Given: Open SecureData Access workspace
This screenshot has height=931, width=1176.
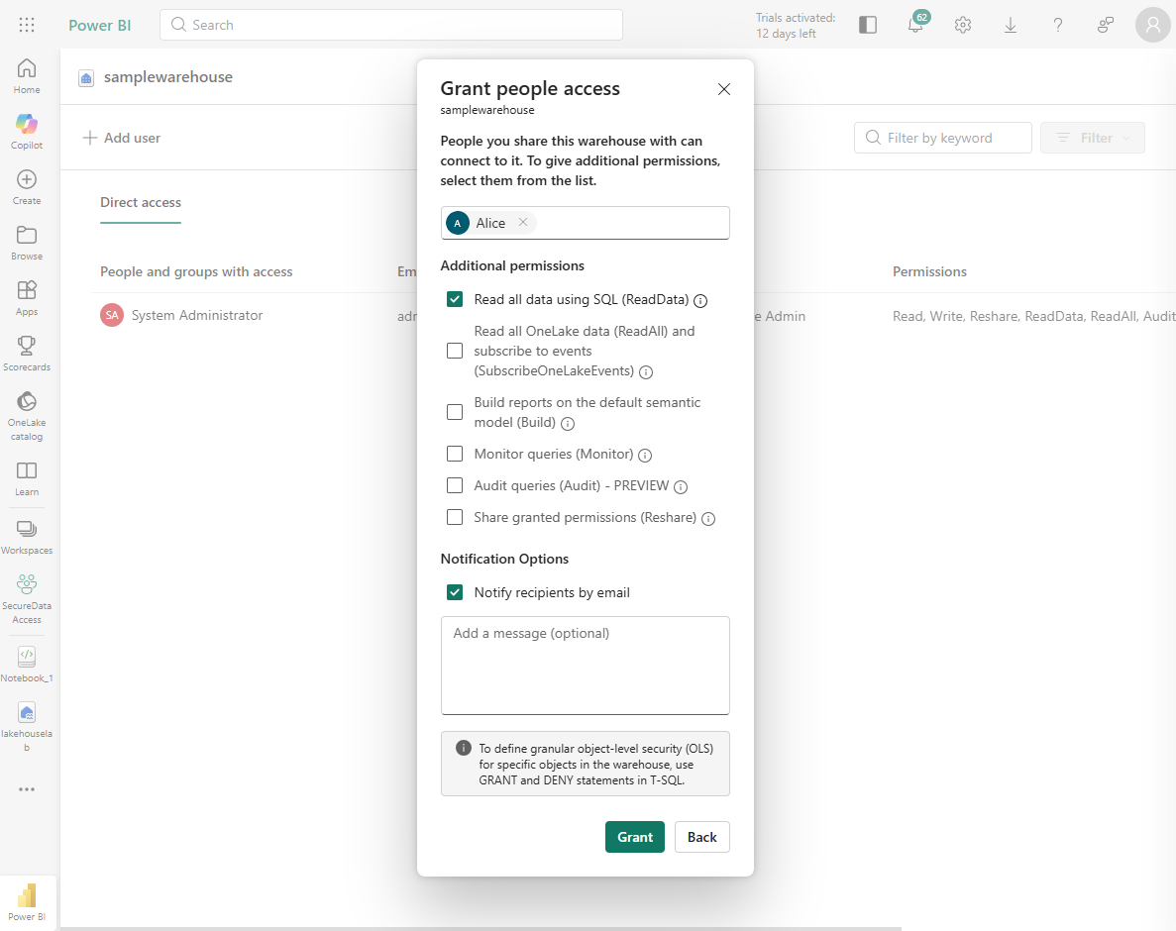Looking at the screenshot, I should coord(26,599).
